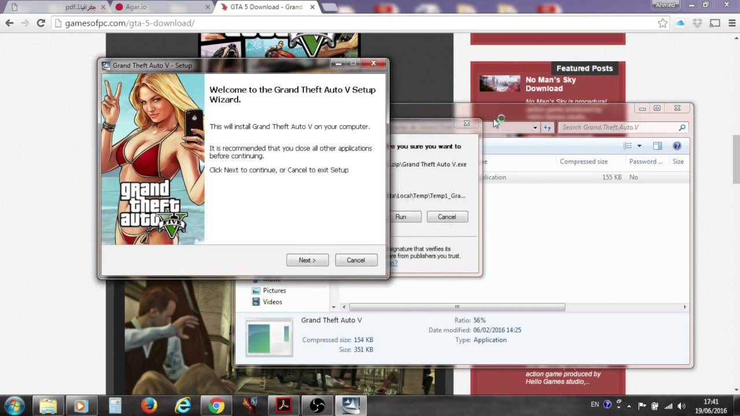This screenshot has height=416, width=740.
Task: Open Explorer help with the question mark
Action: point(677,146)
